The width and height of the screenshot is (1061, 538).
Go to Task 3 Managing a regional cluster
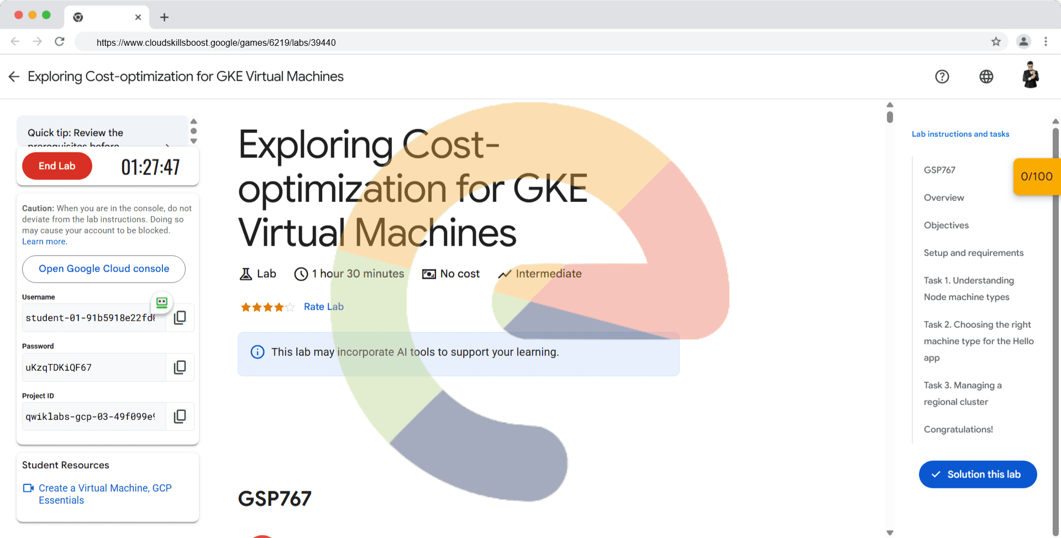tap(963, 393)
